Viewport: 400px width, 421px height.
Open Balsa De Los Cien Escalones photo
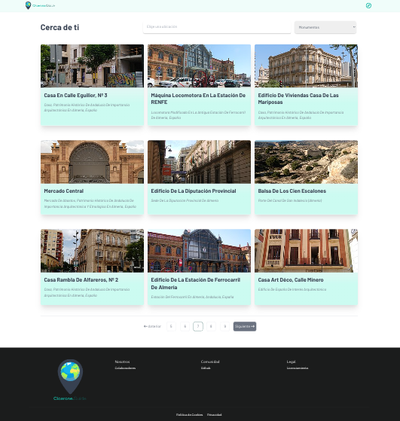tap(306, 162)
